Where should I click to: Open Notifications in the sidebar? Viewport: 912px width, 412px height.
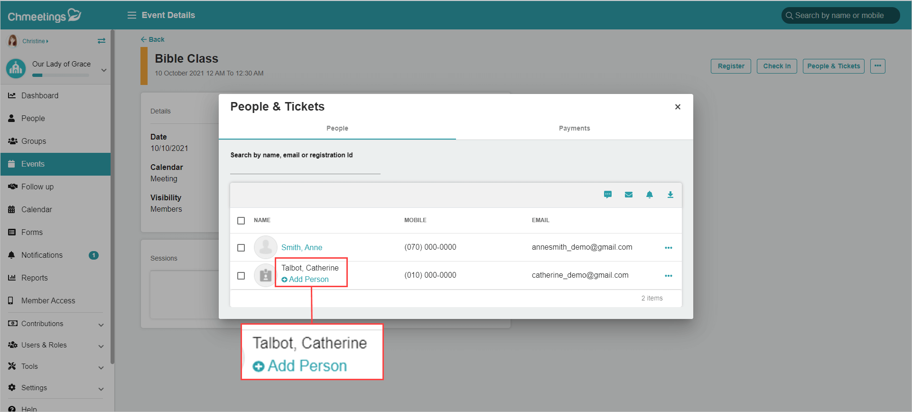56,255
